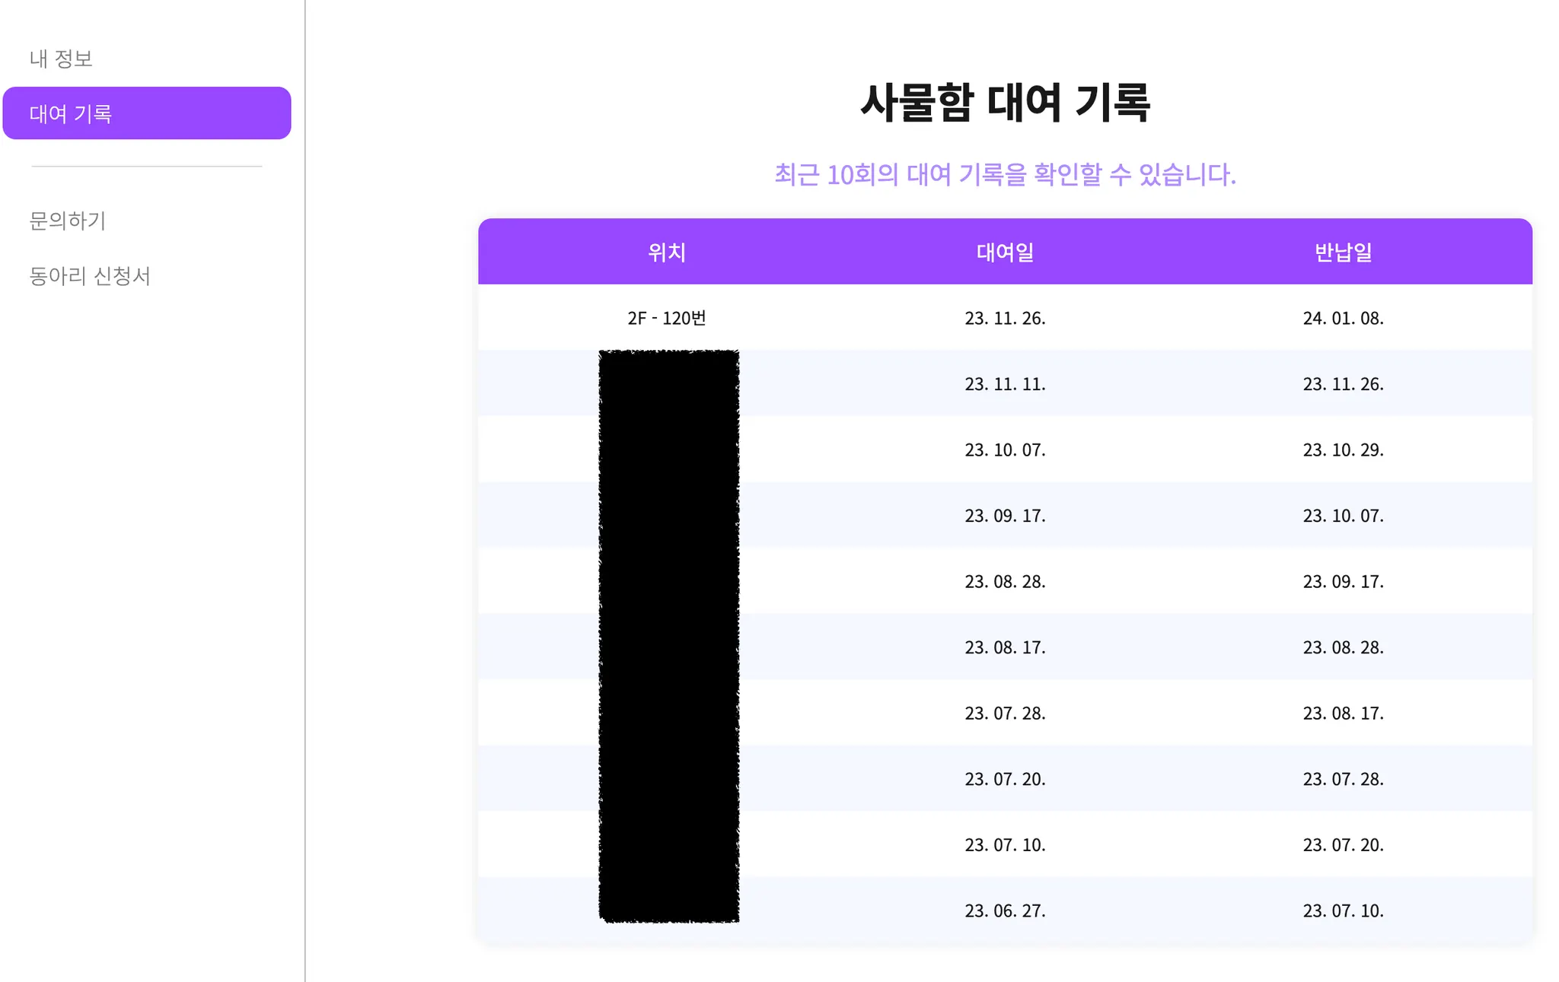Select the 대여일 cell showing 23. 08. 28.

(x=1005, y=582)
